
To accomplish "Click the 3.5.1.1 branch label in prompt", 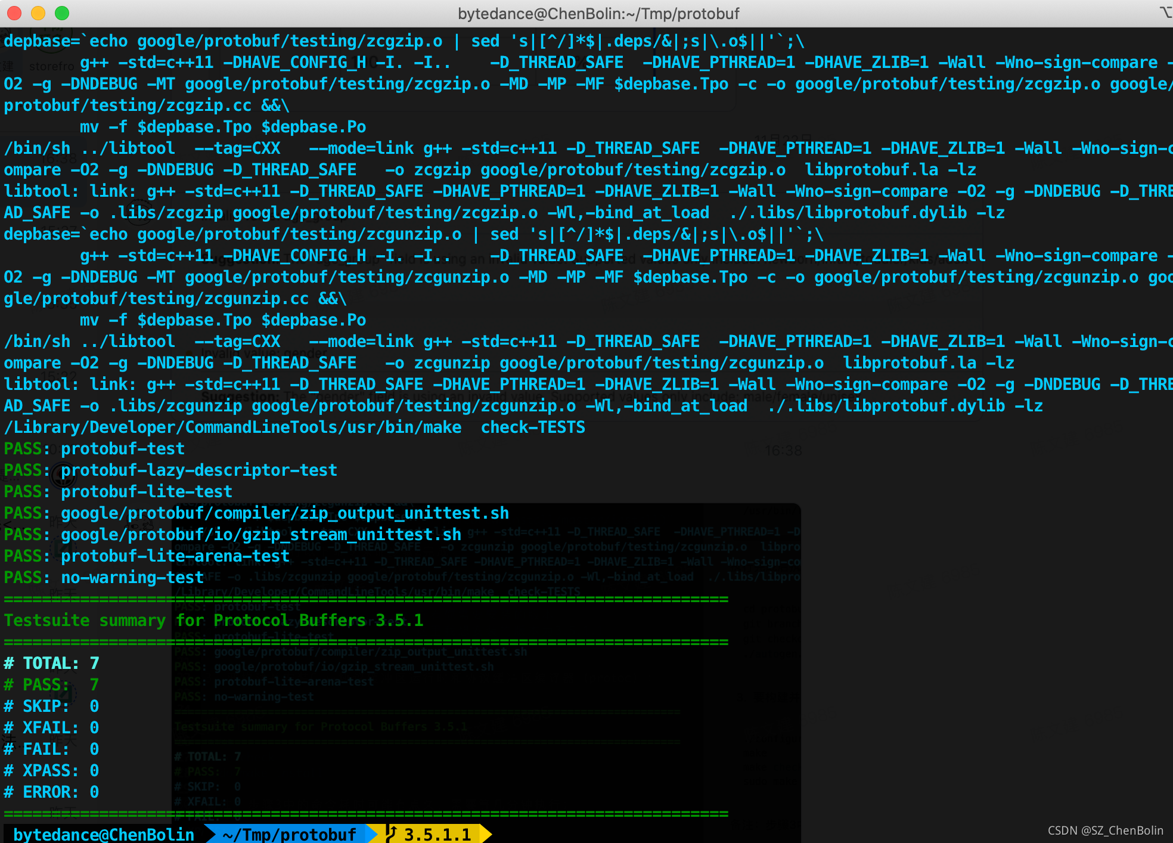I will pyautogui.click(x=437, y=834).
